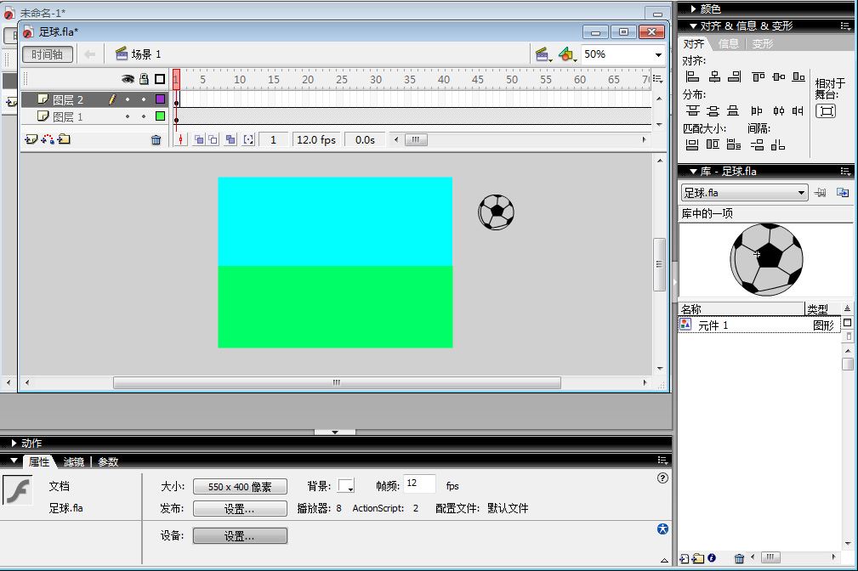Image resolution: width=858 pixels, height=571 pixels.
Task: Switch to the 参数 tab
Action: (x=108, y=462)
